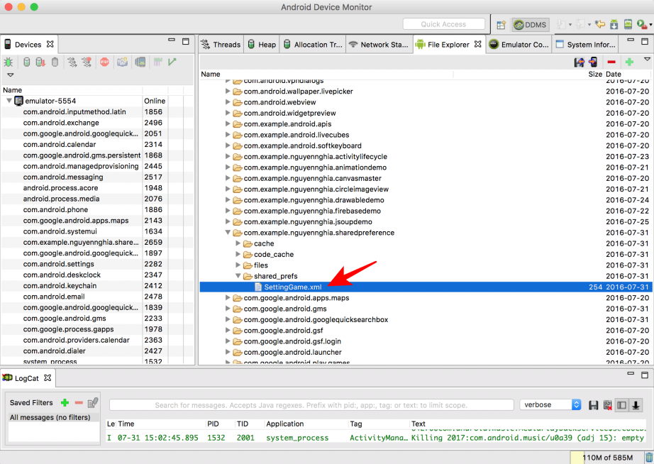Click the Update Heap icon in Devices

27,62
